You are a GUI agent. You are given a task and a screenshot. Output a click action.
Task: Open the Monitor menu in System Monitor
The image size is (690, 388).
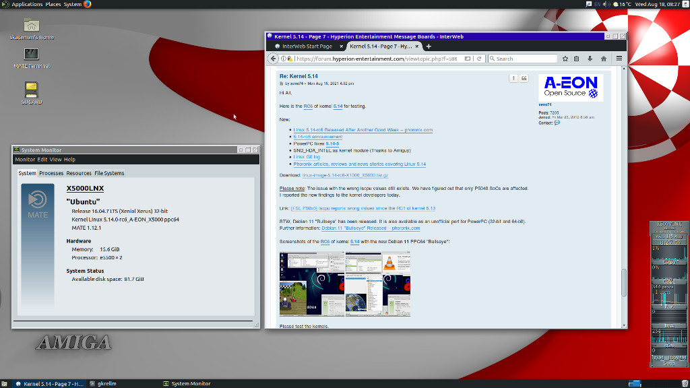(25, 160)
